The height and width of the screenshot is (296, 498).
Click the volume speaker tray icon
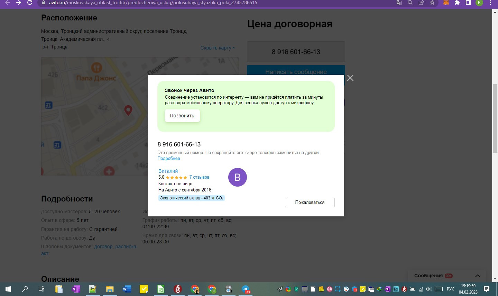click(429, 289)
